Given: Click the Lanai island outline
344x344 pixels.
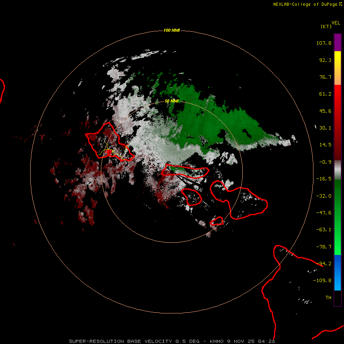Looking at the screenshot, I should 192,197.
